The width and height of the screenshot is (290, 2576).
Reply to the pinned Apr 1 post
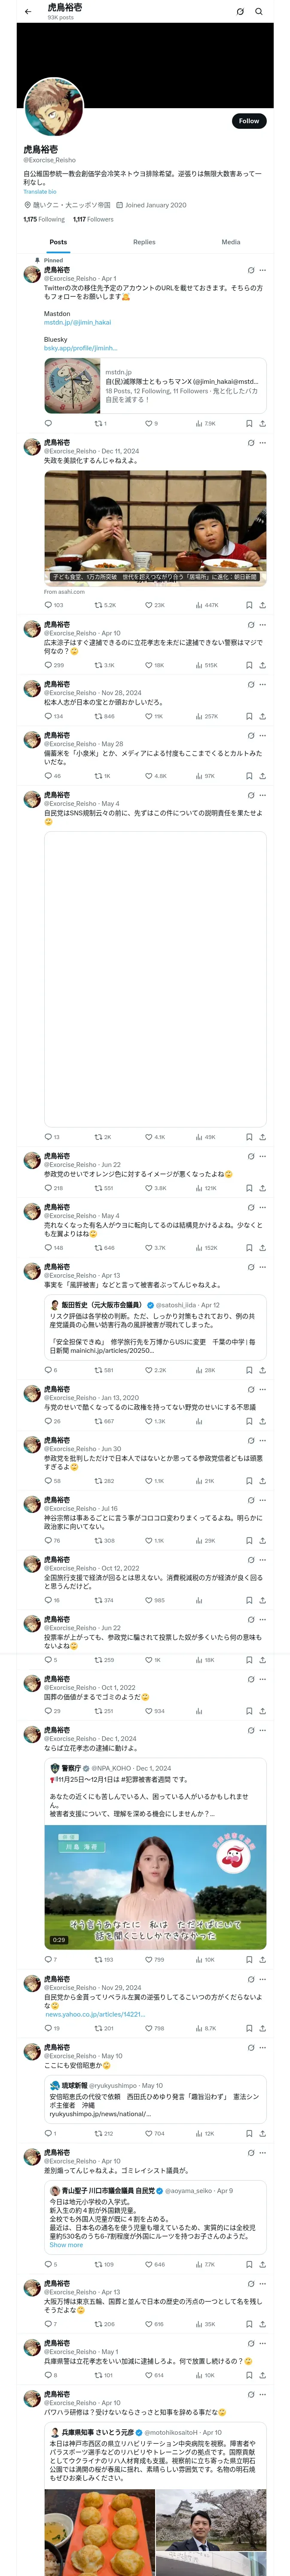pyautogui.click(x=48, y=423)
